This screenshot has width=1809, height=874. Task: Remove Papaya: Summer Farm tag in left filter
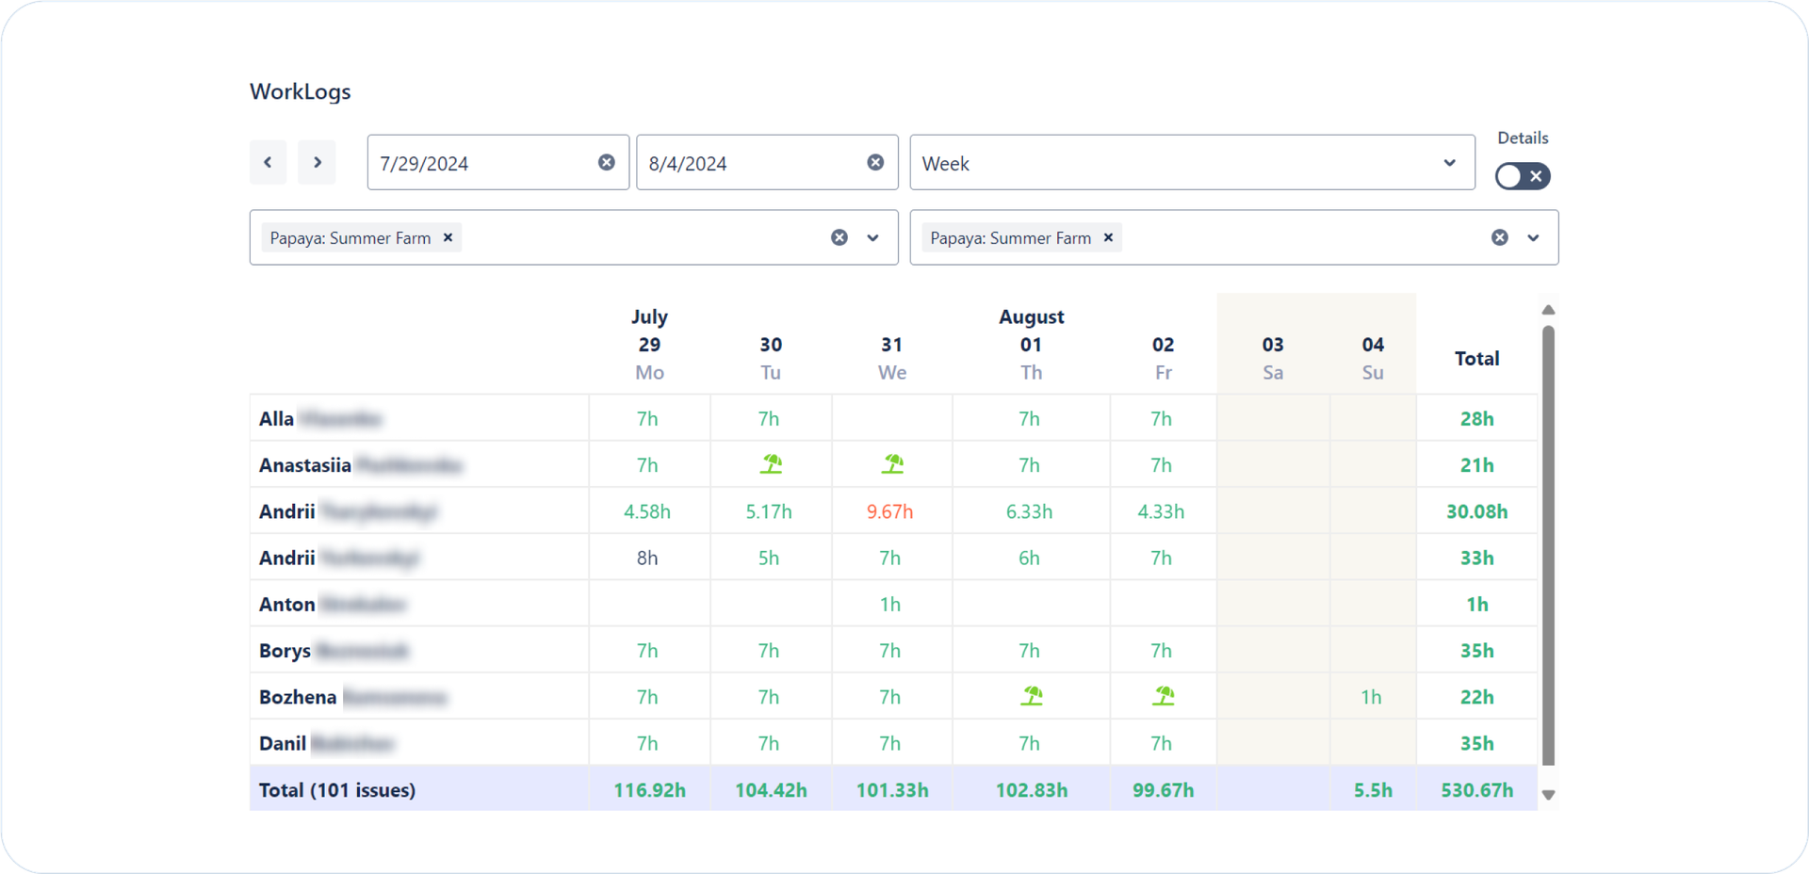[448, 237]
